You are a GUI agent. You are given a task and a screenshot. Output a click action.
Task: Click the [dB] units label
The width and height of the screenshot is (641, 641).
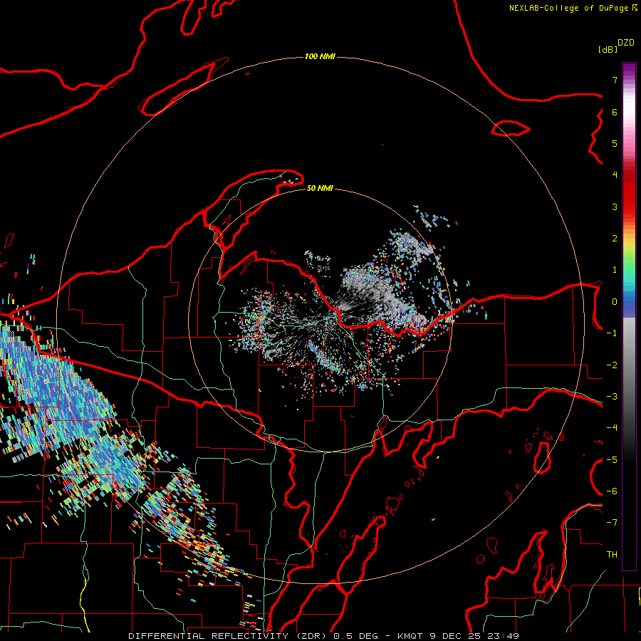tap(607, 49)
